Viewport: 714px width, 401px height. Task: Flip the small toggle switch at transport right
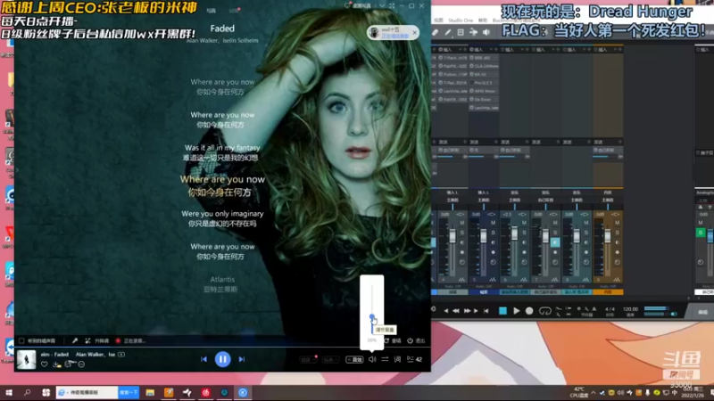674,314
